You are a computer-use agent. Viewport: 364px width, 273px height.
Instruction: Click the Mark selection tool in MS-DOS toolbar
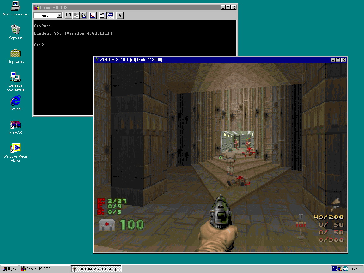tap(69, 15)
